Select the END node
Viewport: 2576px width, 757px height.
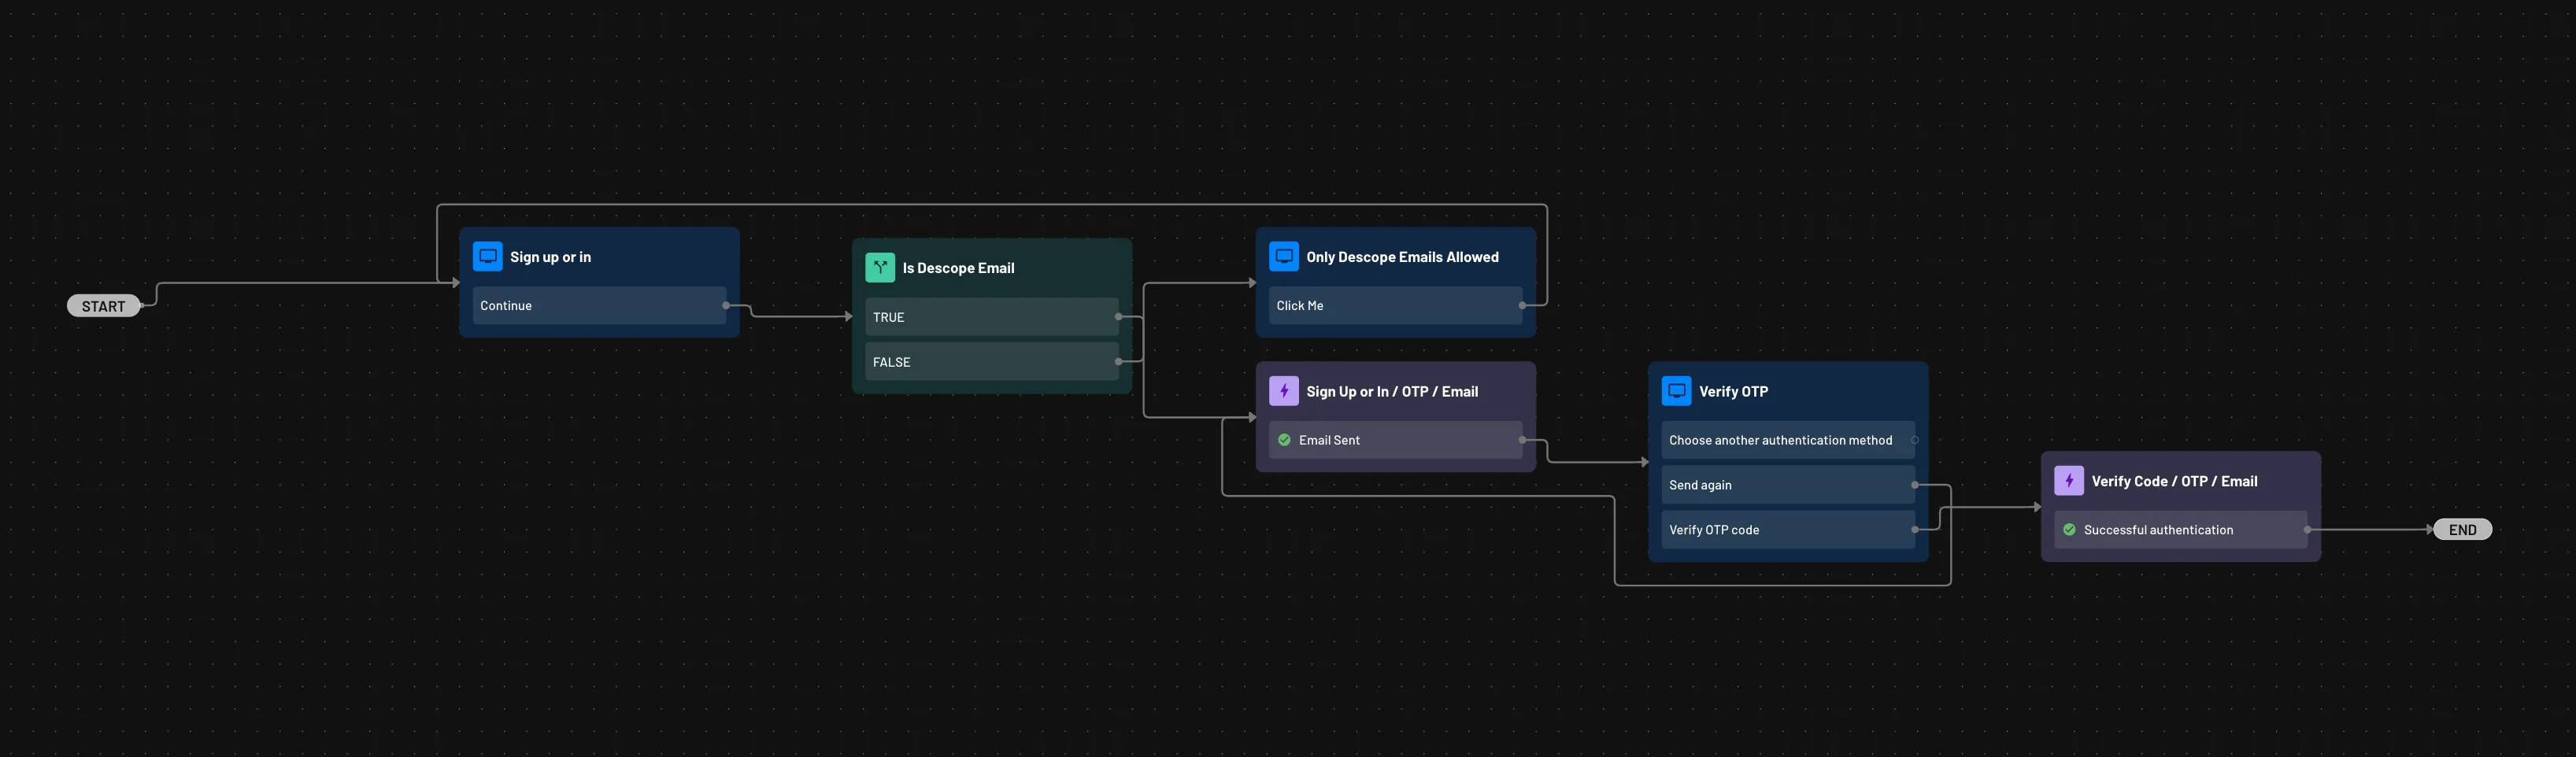point(2462,530)
